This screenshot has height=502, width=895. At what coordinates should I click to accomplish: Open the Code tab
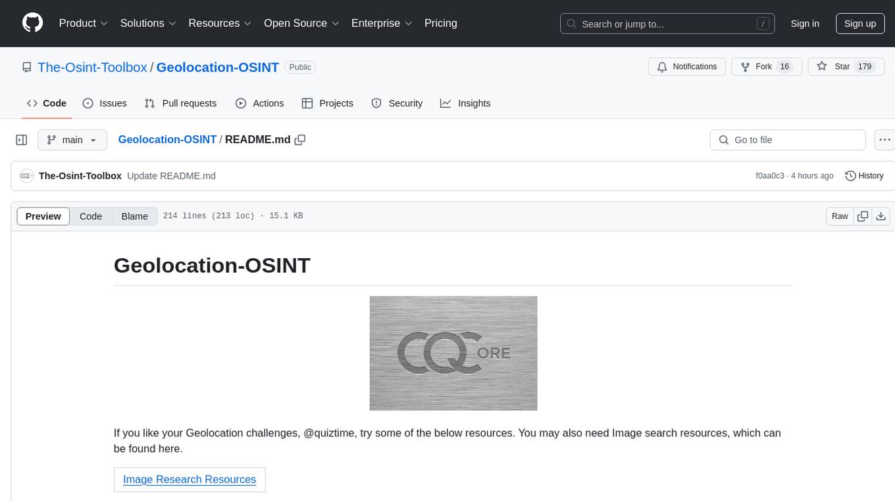(47, 103)
